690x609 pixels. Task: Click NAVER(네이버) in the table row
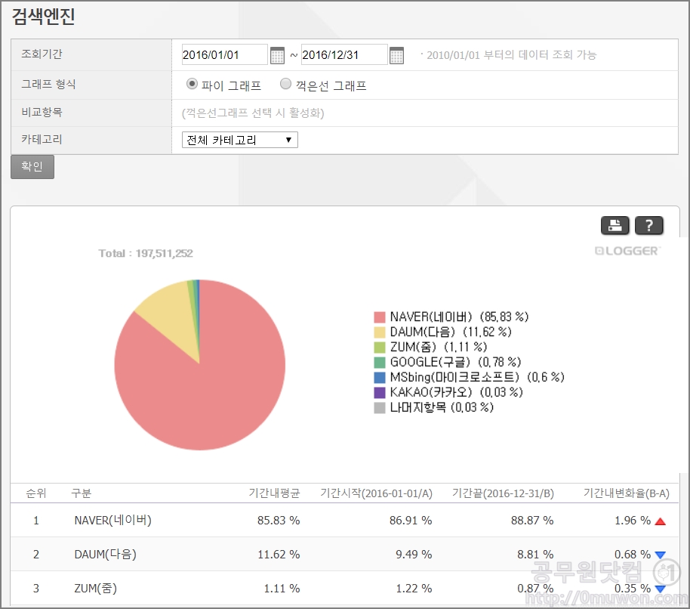[x=112, y=521]
